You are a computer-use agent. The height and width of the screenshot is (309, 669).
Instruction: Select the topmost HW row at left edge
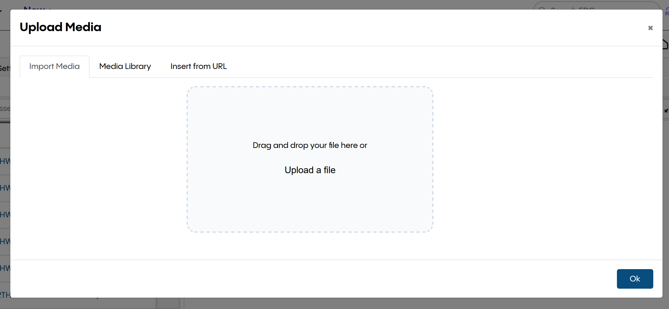(x=5, y=161)
